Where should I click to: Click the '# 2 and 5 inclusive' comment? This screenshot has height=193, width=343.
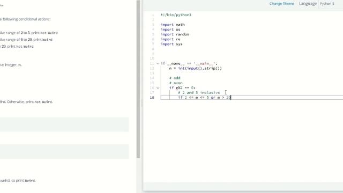[199, 93]
